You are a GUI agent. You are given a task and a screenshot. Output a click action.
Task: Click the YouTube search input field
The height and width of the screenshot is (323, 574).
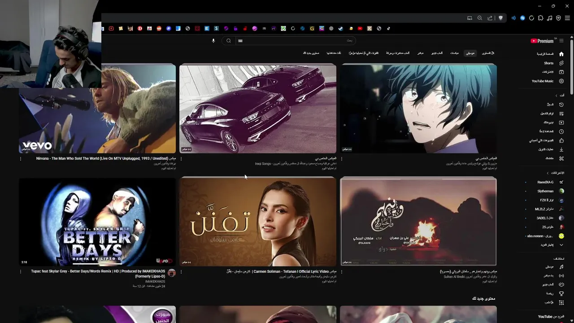point(296,41)
